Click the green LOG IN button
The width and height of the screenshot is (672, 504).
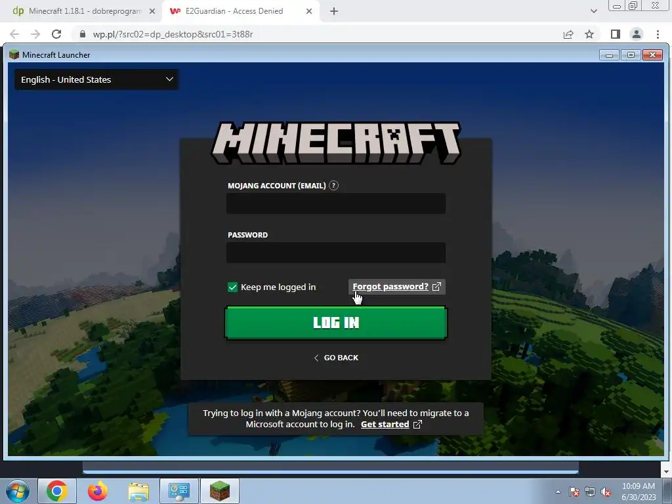tap(336, 323)
